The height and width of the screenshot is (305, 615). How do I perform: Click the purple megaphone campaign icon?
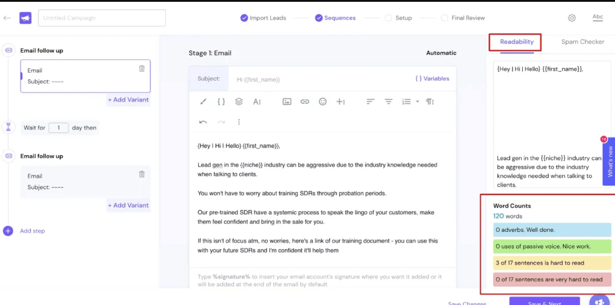coord(25,18)
